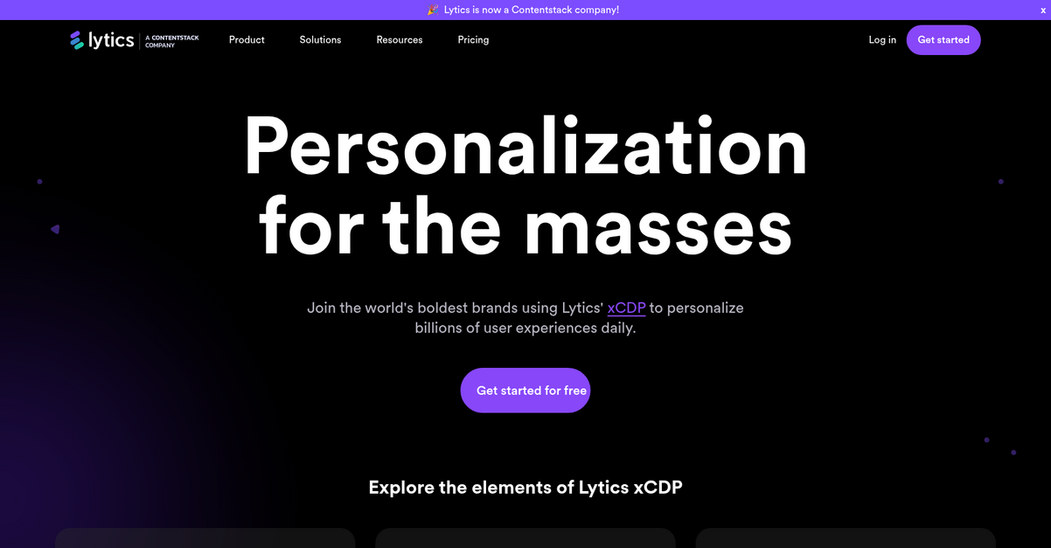Click the 'A Contentstack Company' text beside the logo
Viewport: 1051px width, 548px height.
click(172, 41)
